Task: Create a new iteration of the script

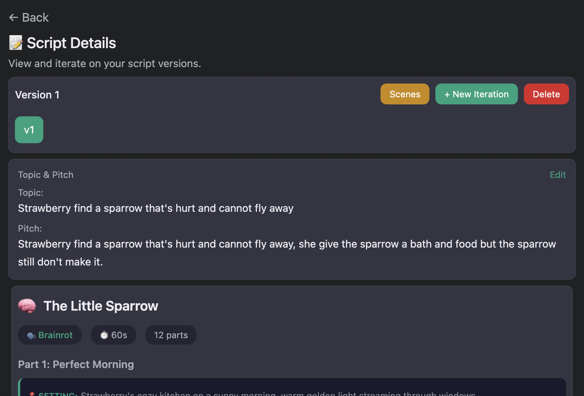Action: pyautogui.click(x=476, y=94)
